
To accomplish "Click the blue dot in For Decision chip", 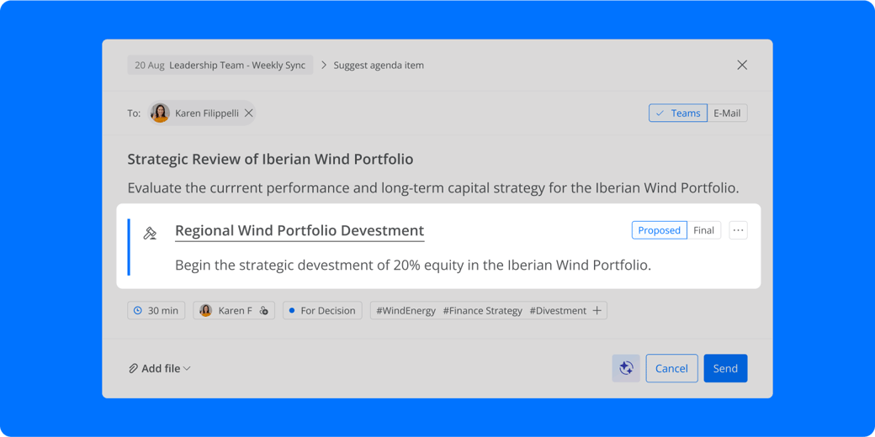I will coord(292,310).
